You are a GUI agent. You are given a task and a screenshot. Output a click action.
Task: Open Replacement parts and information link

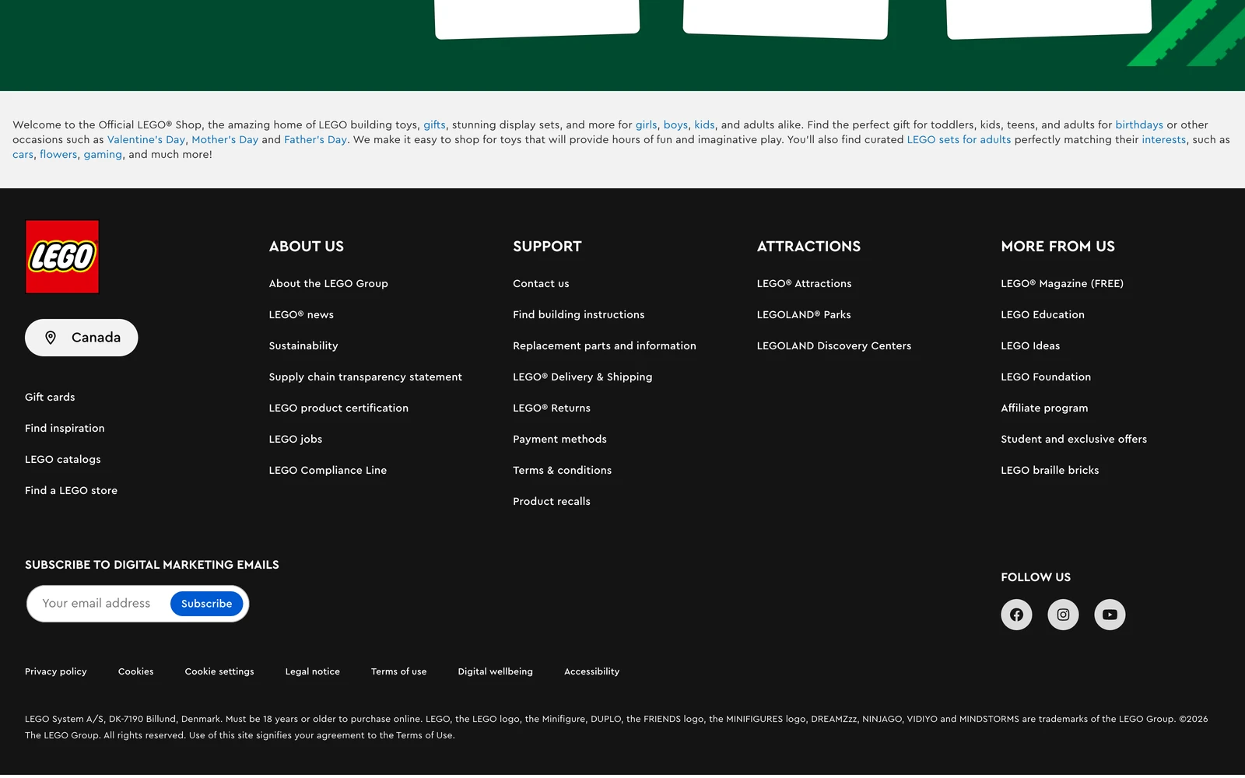click(605, 345)
